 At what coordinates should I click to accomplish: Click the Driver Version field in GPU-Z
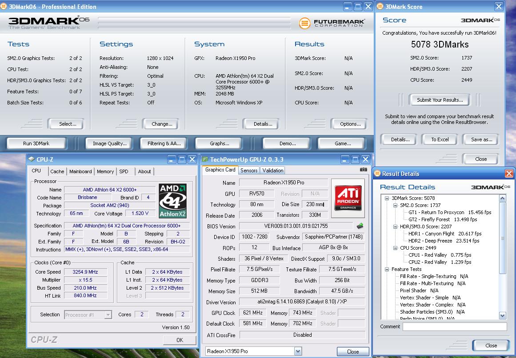point(302,302)
